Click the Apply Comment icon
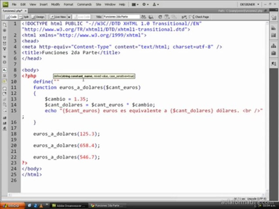The height and width of the screenshot is (209, 279). pyautogui.click(x=5, y=89)
